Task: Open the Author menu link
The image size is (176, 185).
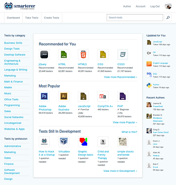Action: (x=127, y=6)
